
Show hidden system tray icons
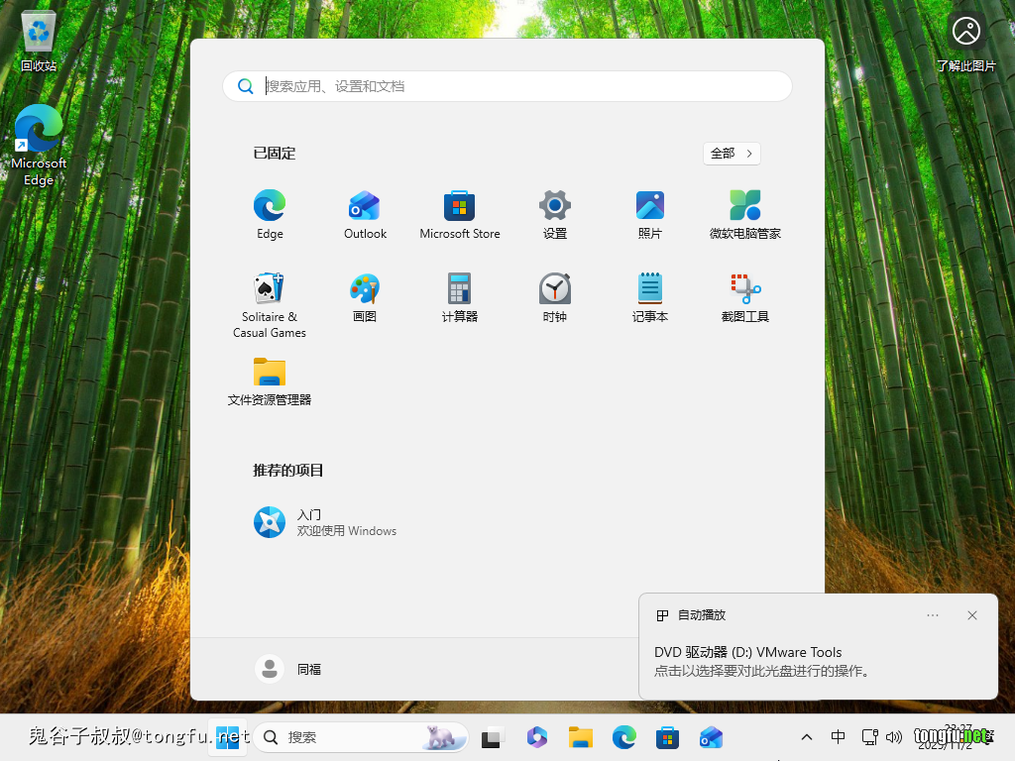[x=807, y=737]
